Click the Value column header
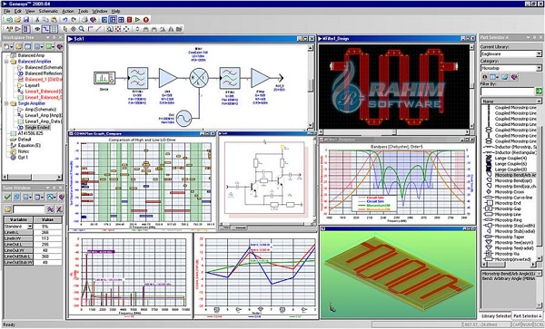 pyautogui.click(x=47, y=219)
